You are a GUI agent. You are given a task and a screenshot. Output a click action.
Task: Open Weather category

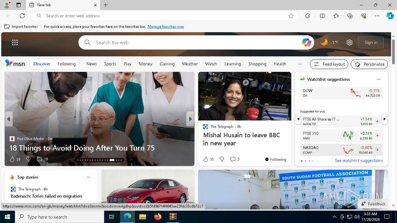pyautogui.click(x=190, y=64)
